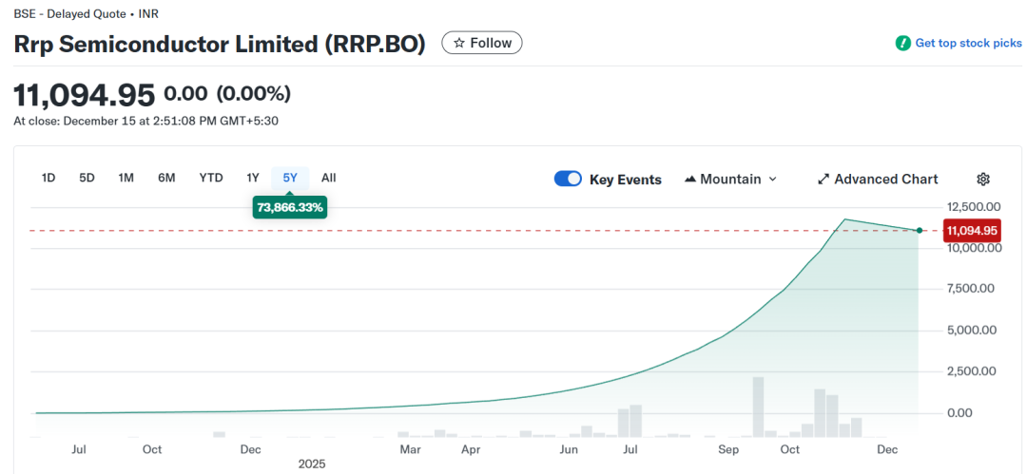Switch to 6M time range
1027x474 pixels.
point(166,178)
